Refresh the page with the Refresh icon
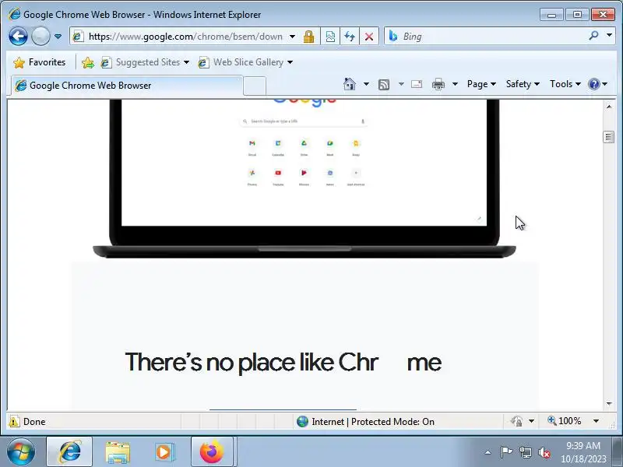 point(350,37)
